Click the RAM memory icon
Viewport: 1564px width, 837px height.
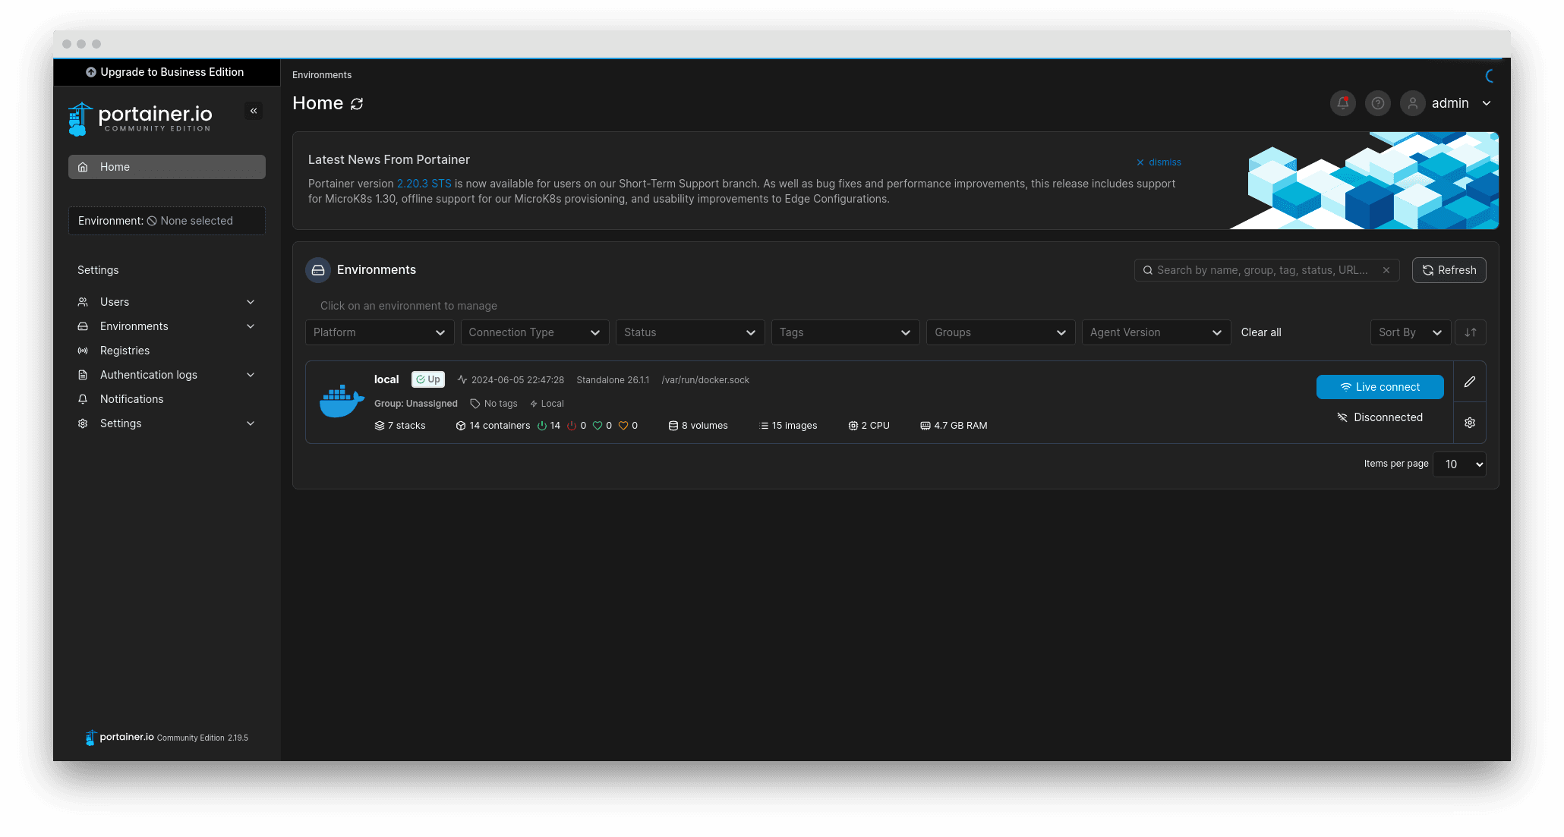(925, 426)
